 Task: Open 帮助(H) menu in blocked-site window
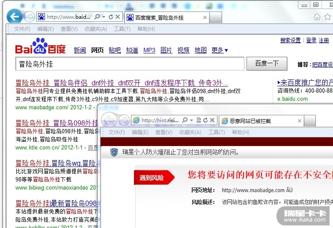241,132
